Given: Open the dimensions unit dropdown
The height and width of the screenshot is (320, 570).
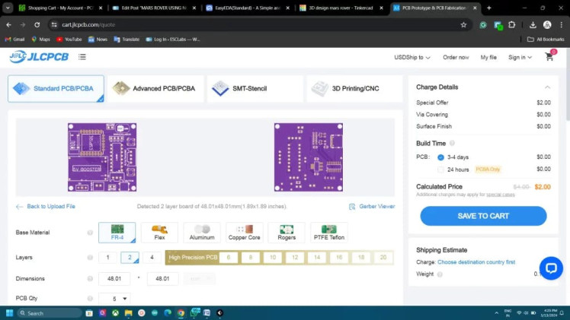Looking at the screenshot, I should tap(199, 279).
